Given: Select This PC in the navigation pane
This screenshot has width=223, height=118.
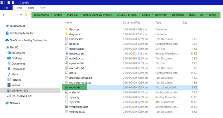Looking at the screenshot, I should (14, 48).
